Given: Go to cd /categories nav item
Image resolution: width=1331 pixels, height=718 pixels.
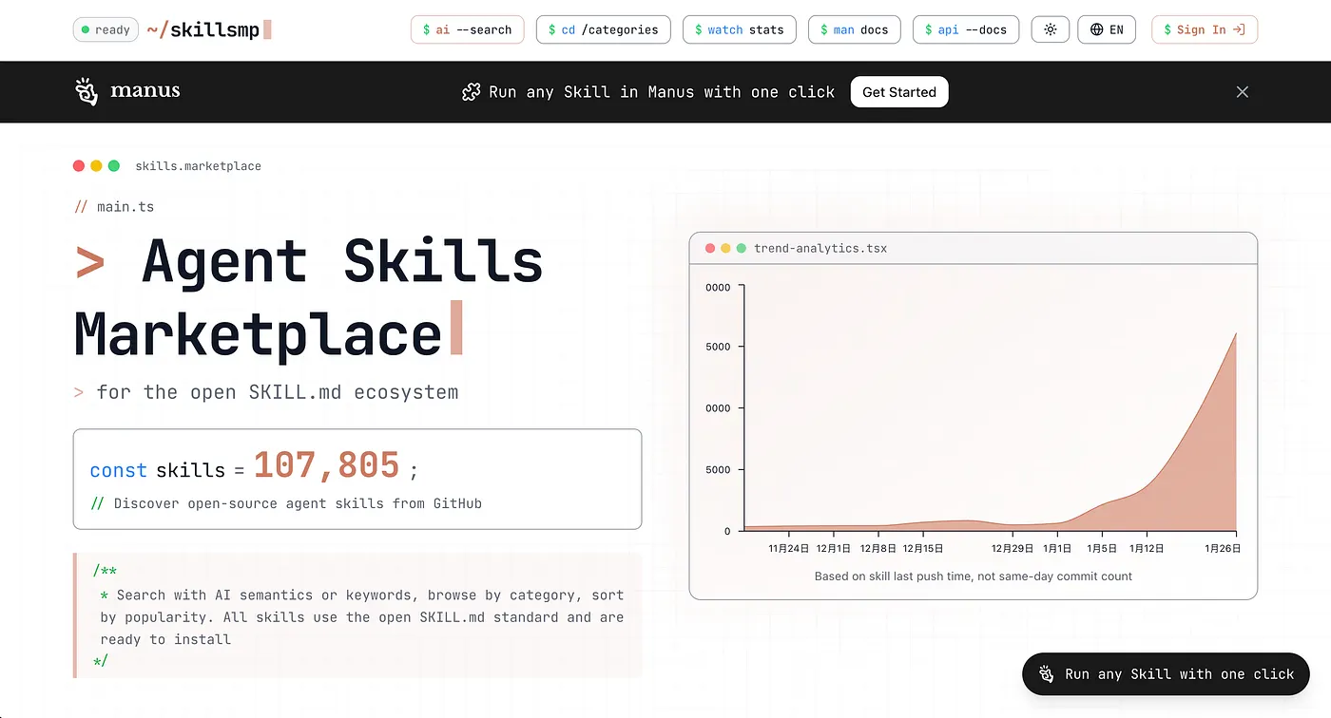Looking at the screenshot, I should point(604,29).
